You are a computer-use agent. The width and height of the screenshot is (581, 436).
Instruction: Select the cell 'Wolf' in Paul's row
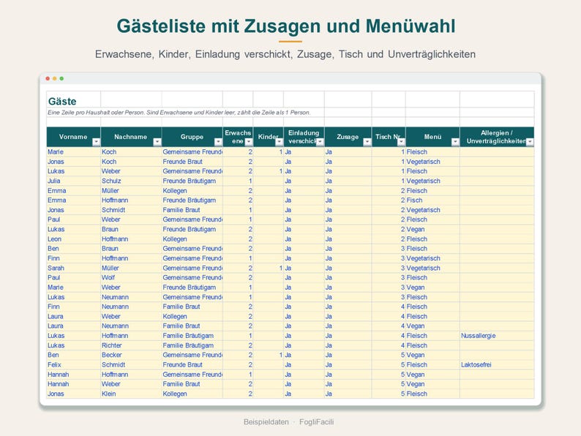[131, 277]
